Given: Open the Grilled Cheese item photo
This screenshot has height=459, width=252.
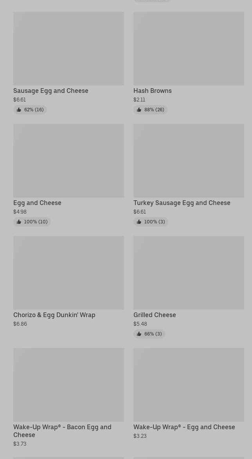Looking at the screenshot, I should (189, 272).
